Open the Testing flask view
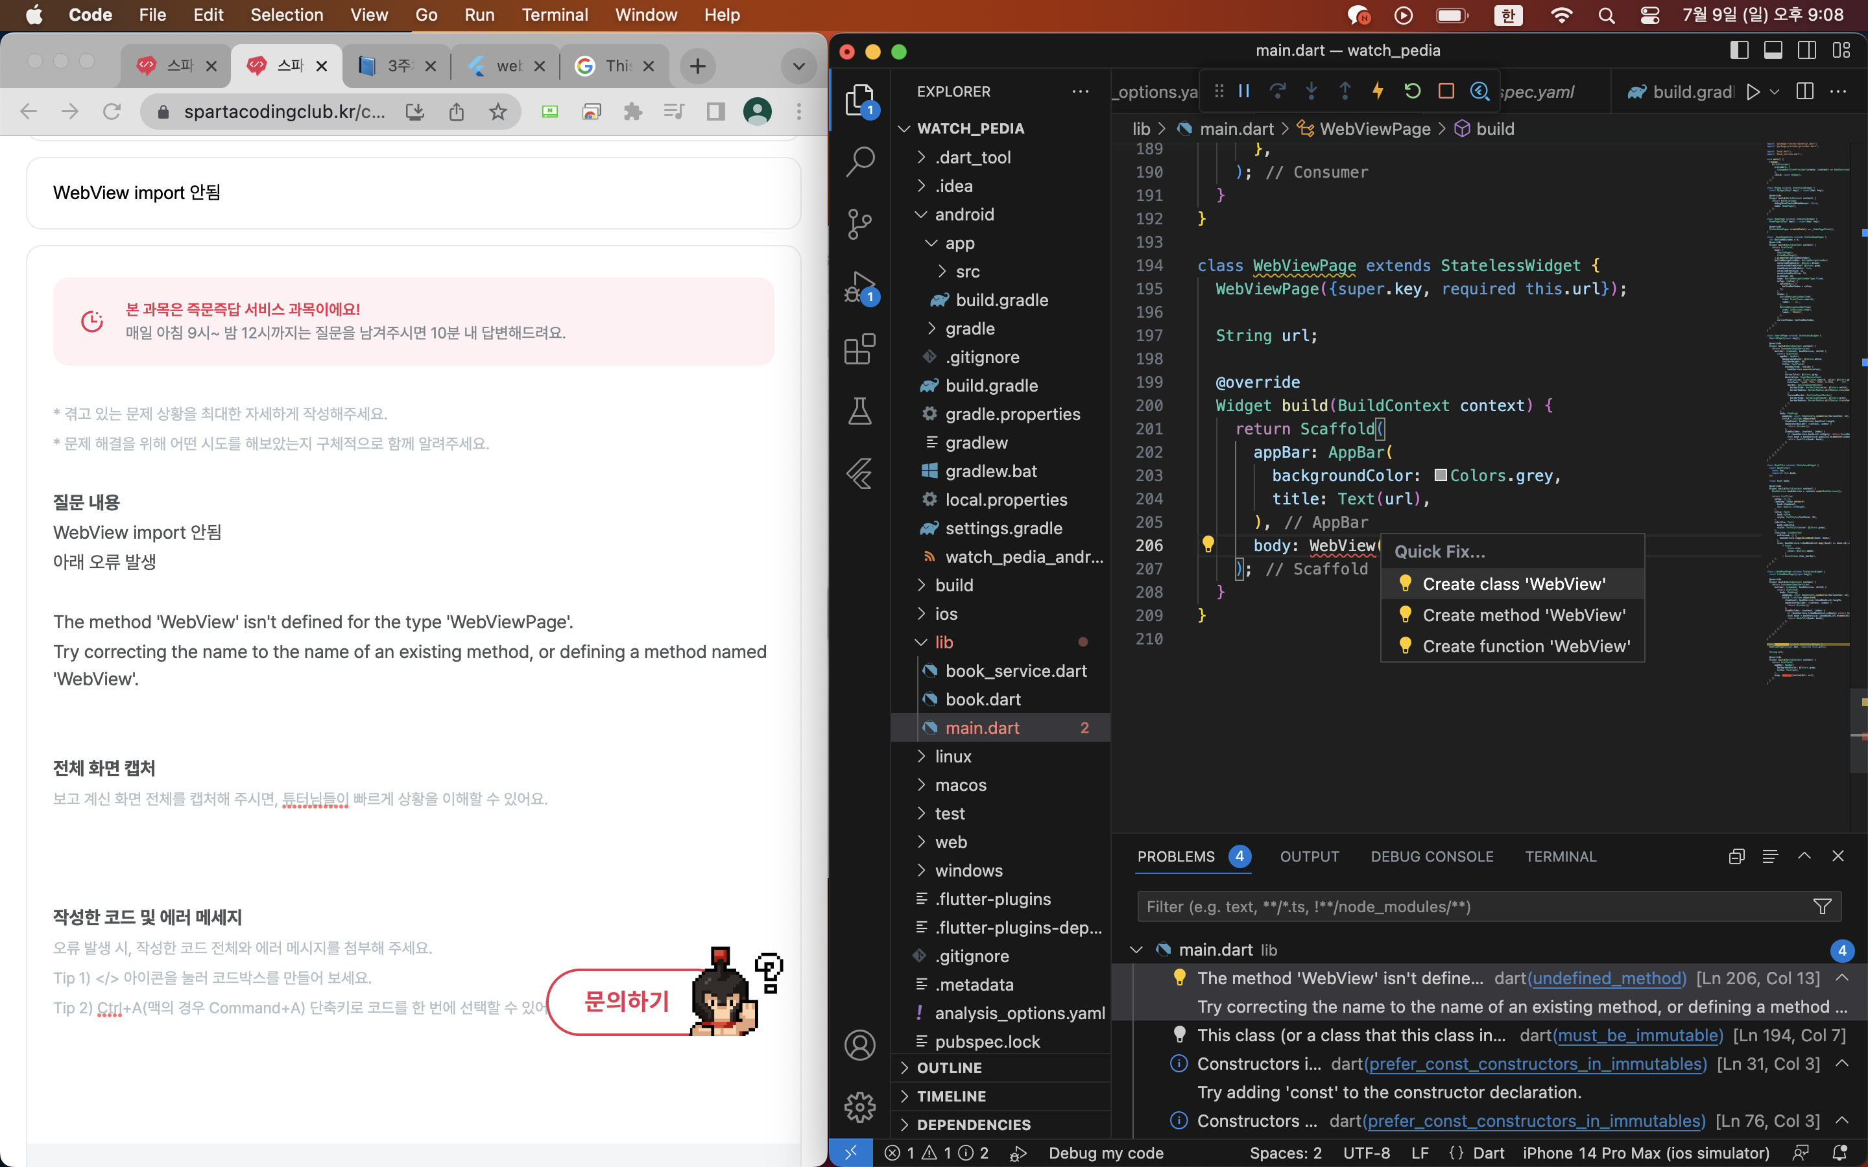 (860, 412)
